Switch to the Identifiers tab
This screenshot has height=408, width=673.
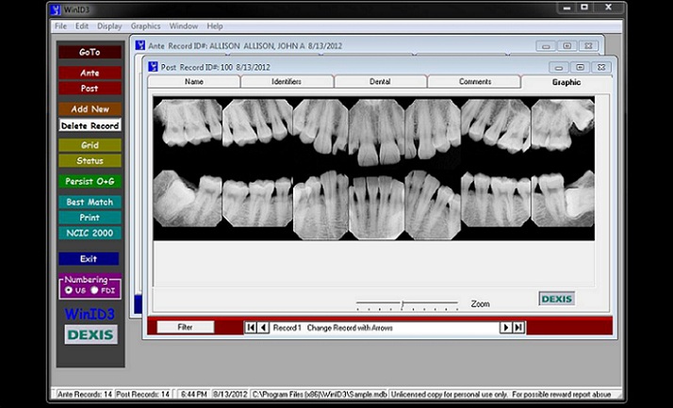point(287,82)
